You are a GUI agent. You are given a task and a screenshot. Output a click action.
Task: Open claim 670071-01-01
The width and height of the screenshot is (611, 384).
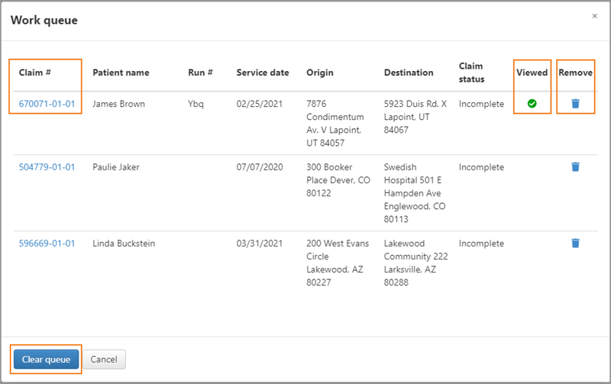tap(47, 104)
